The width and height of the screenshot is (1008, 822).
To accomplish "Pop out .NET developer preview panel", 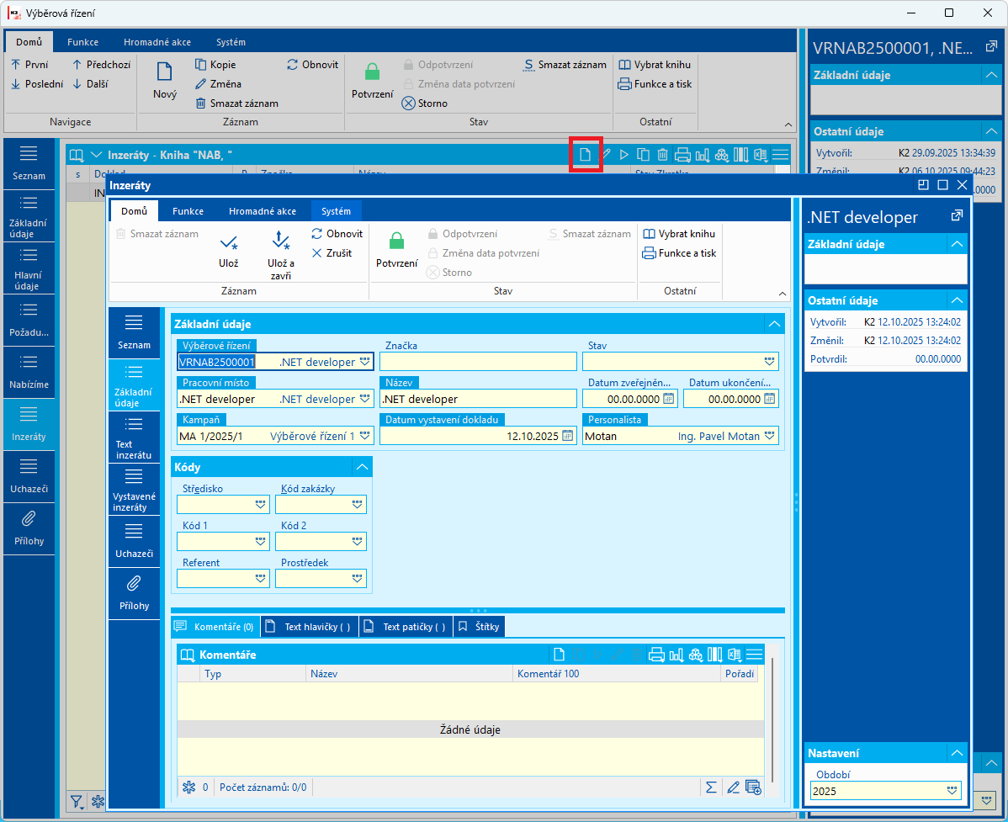I will pyautogui.click(x=957, y=216).
